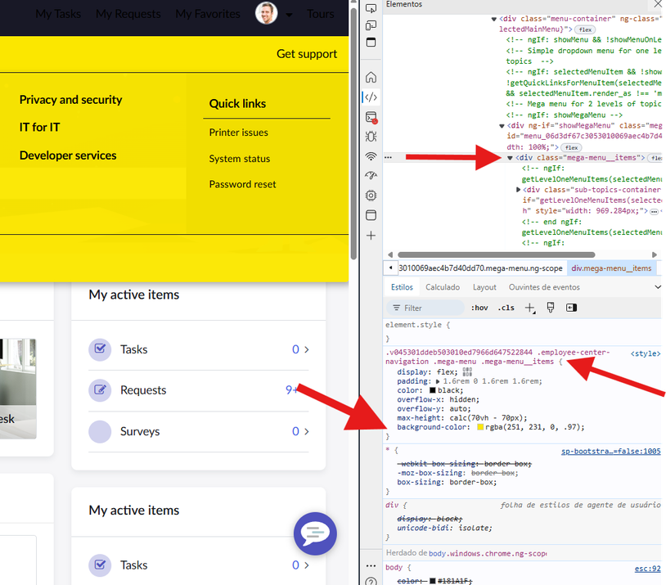Image resolution: width=666 pixels, height=585 pixels.
Task: Click the Surveys round icon
Action: pyautogui.click(x=100, y=431)
